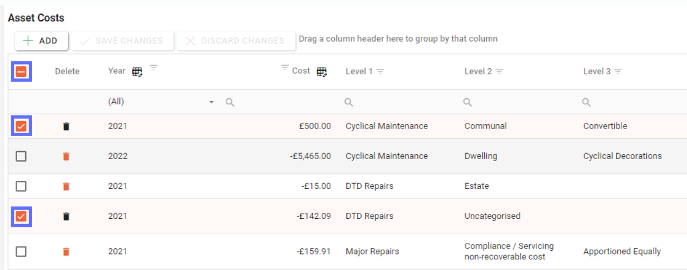
Task: Tick the checkbox for the Estate row
Action: pos(21,186)
